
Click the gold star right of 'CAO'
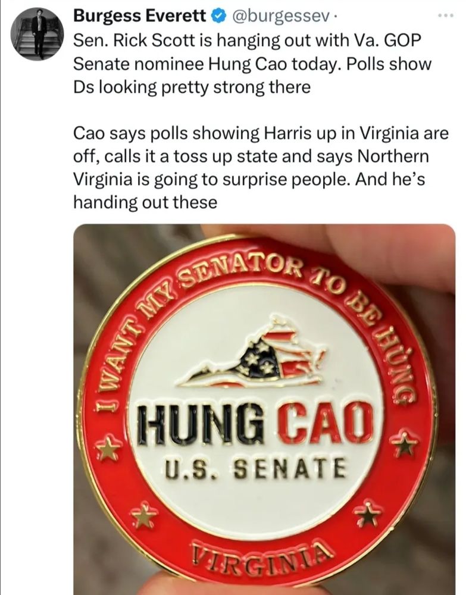click(405, 443)
